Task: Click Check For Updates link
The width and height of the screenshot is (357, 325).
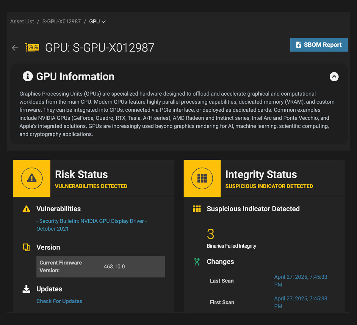Action: coord(59,301)
